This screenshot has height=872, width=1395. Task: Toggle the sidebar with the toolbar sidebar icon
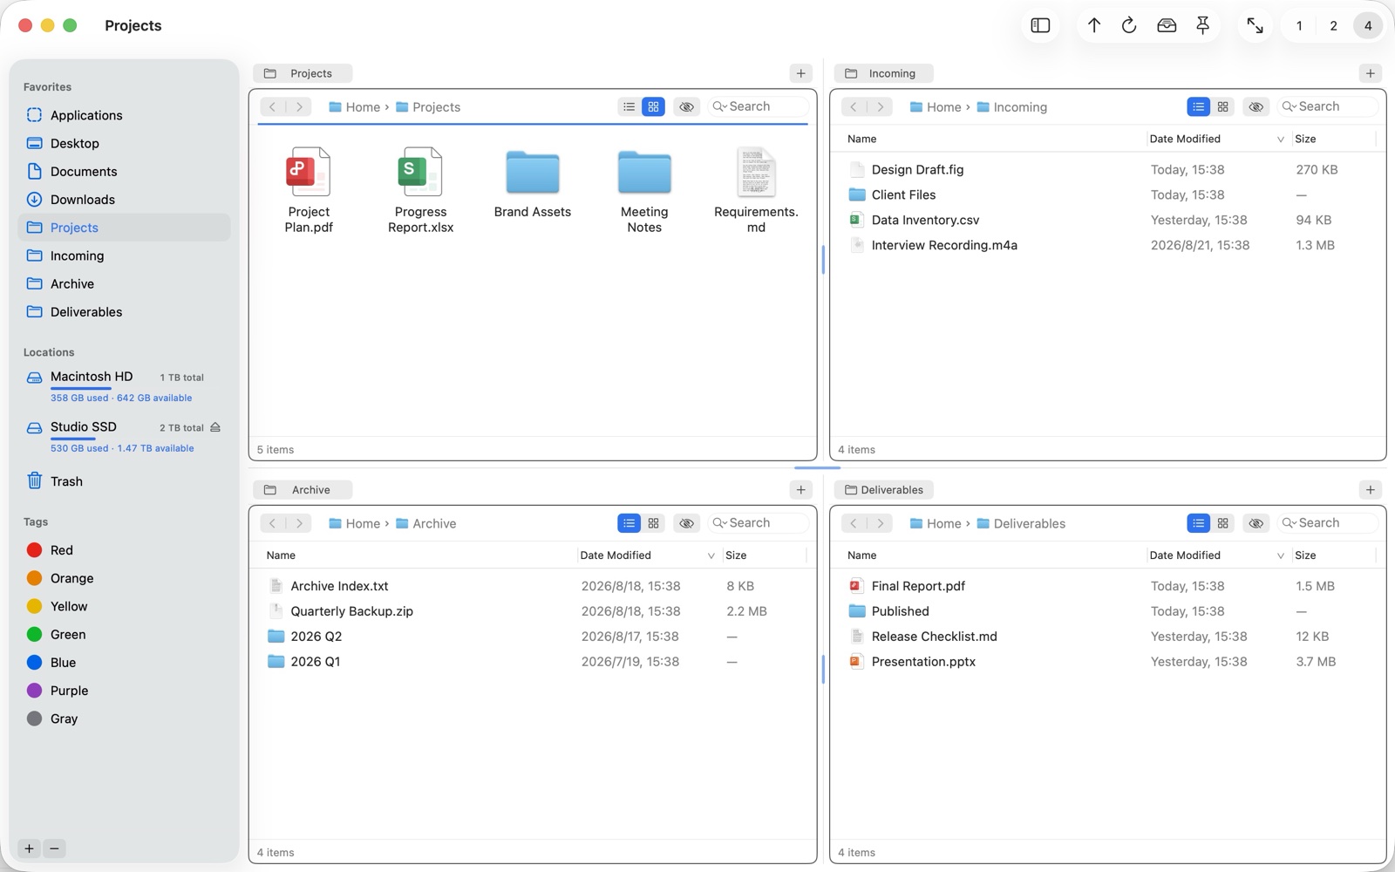coord(1040,25)
